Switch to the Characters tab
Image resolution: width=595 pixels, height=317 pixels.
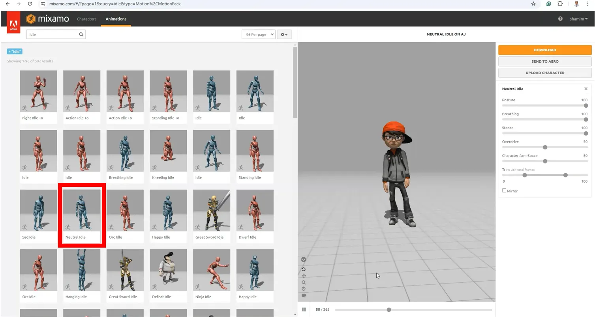(x=86, y=19)
